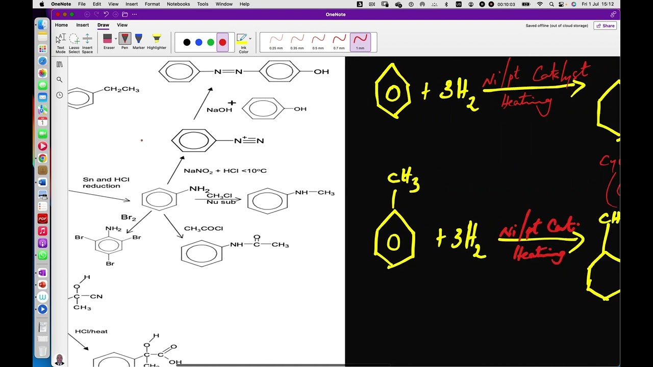653x367 pixels.
Task: Select the yellow Highlighter tool
Action: (x=157, y=42)
